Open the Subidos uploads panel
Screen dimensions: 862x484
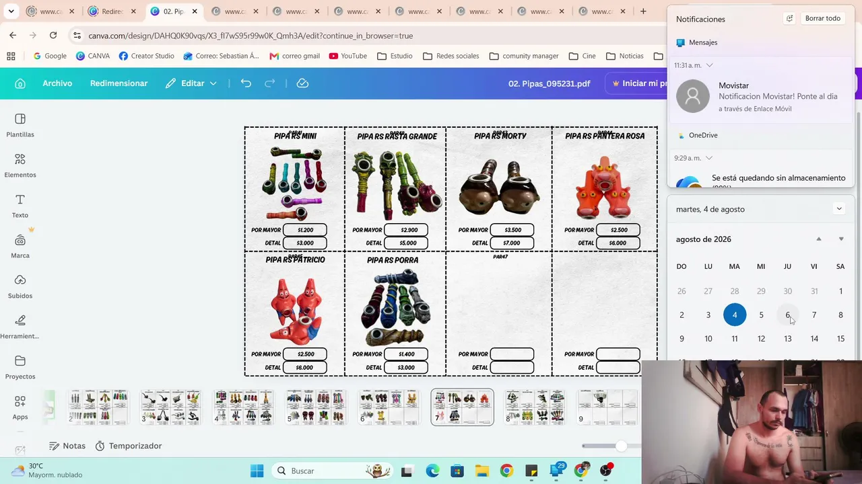(20, 286)
